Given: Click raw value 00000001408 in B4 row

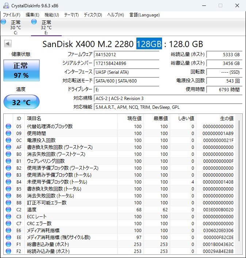Looking at the screenshot, I should tap(218, 182).
